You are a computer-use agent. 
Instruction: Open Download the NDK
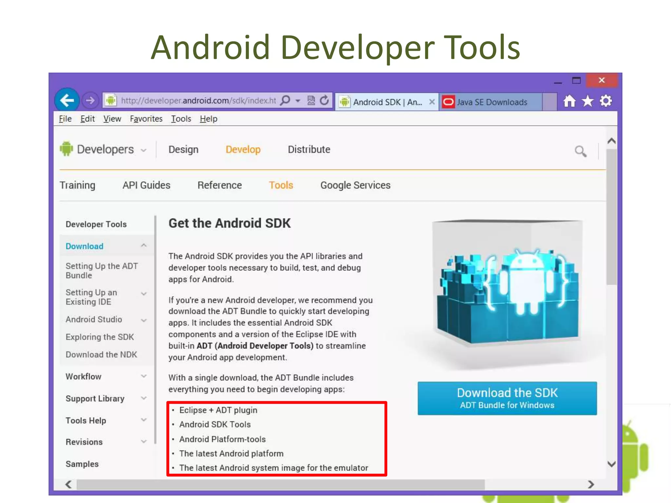101,355
